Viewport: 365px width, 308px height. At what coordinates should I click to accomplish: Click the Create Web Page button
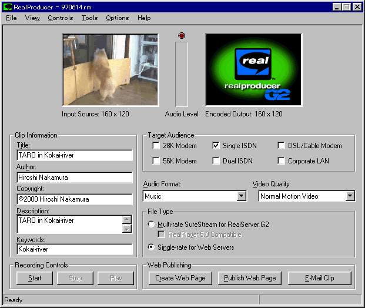point(180,278)
